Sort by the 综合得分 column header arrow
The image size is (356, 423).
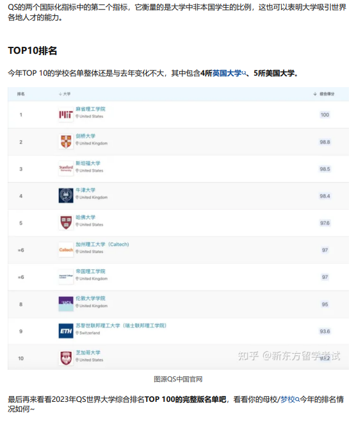click(x=315, y=94)
